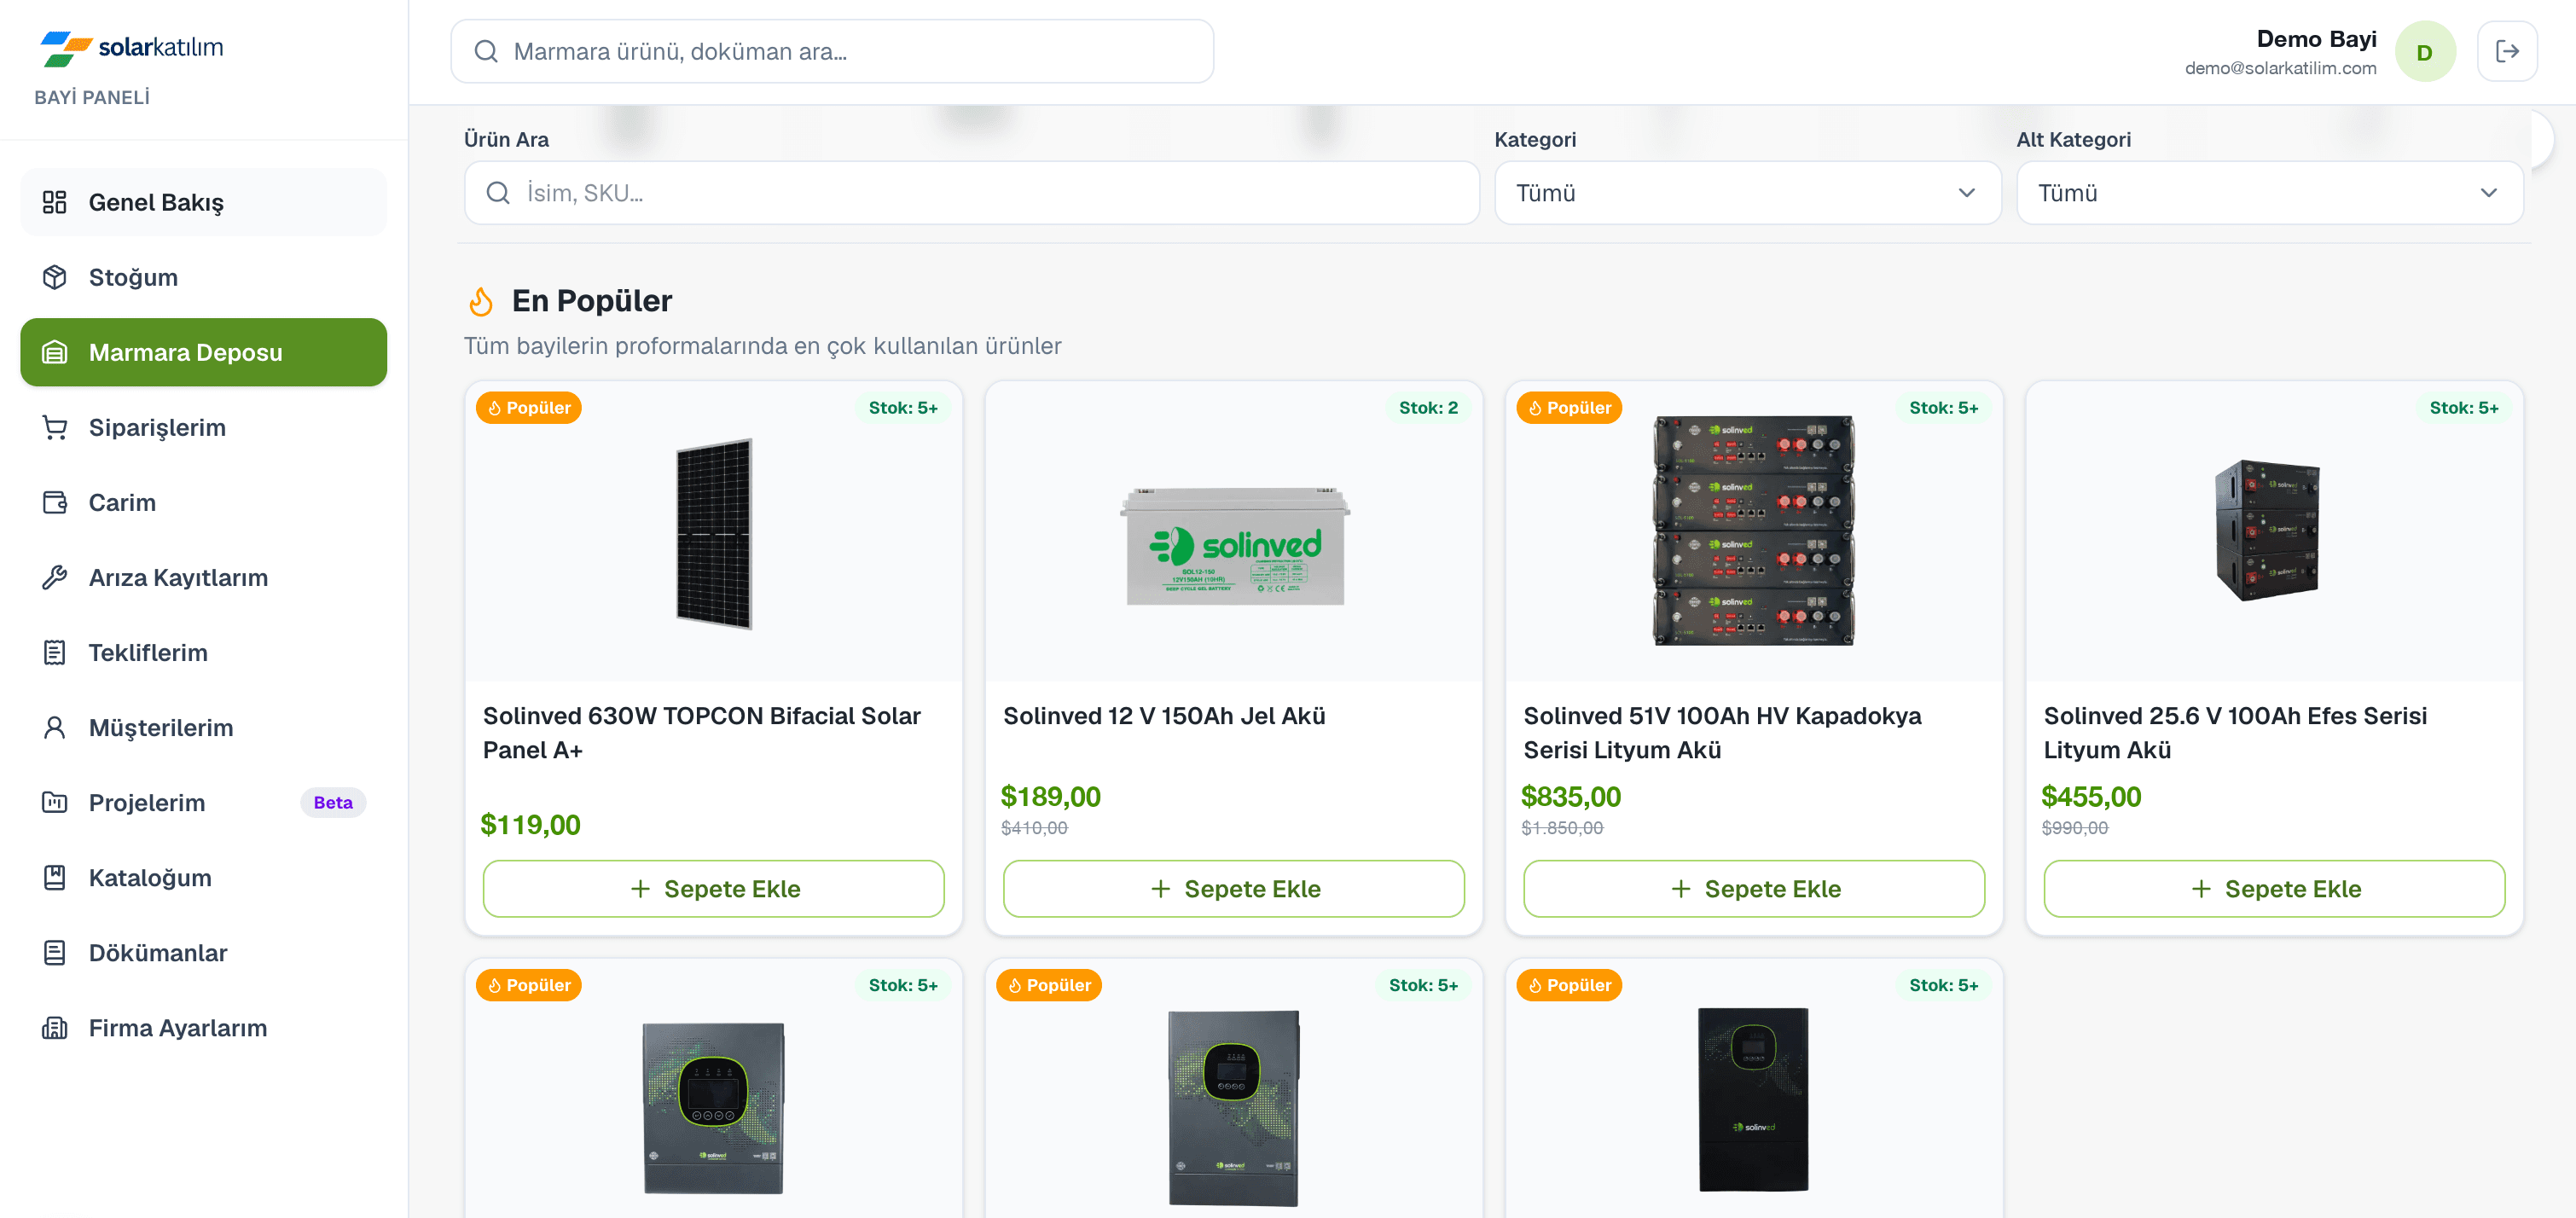The width and height of the screenshot is (2576, 1218).
Task: Click the $119,00 price
Action: point(530,825)
